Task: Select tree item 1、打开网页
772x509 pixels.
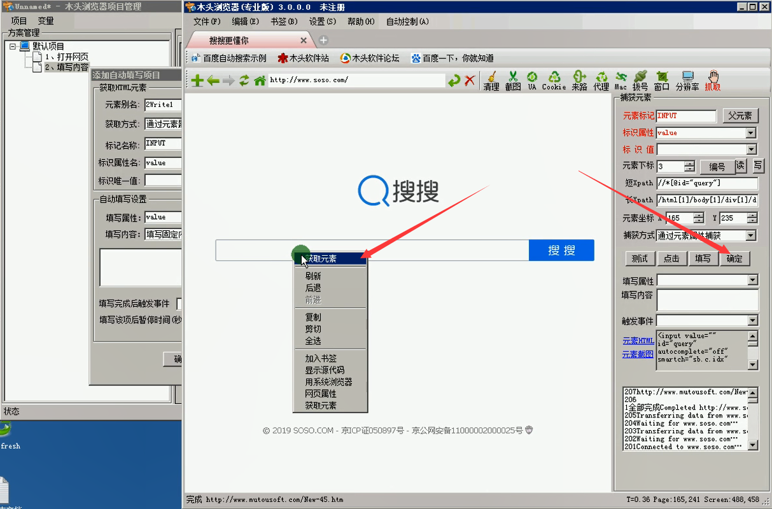Action: pyautogui.click(x=66, y=57)
